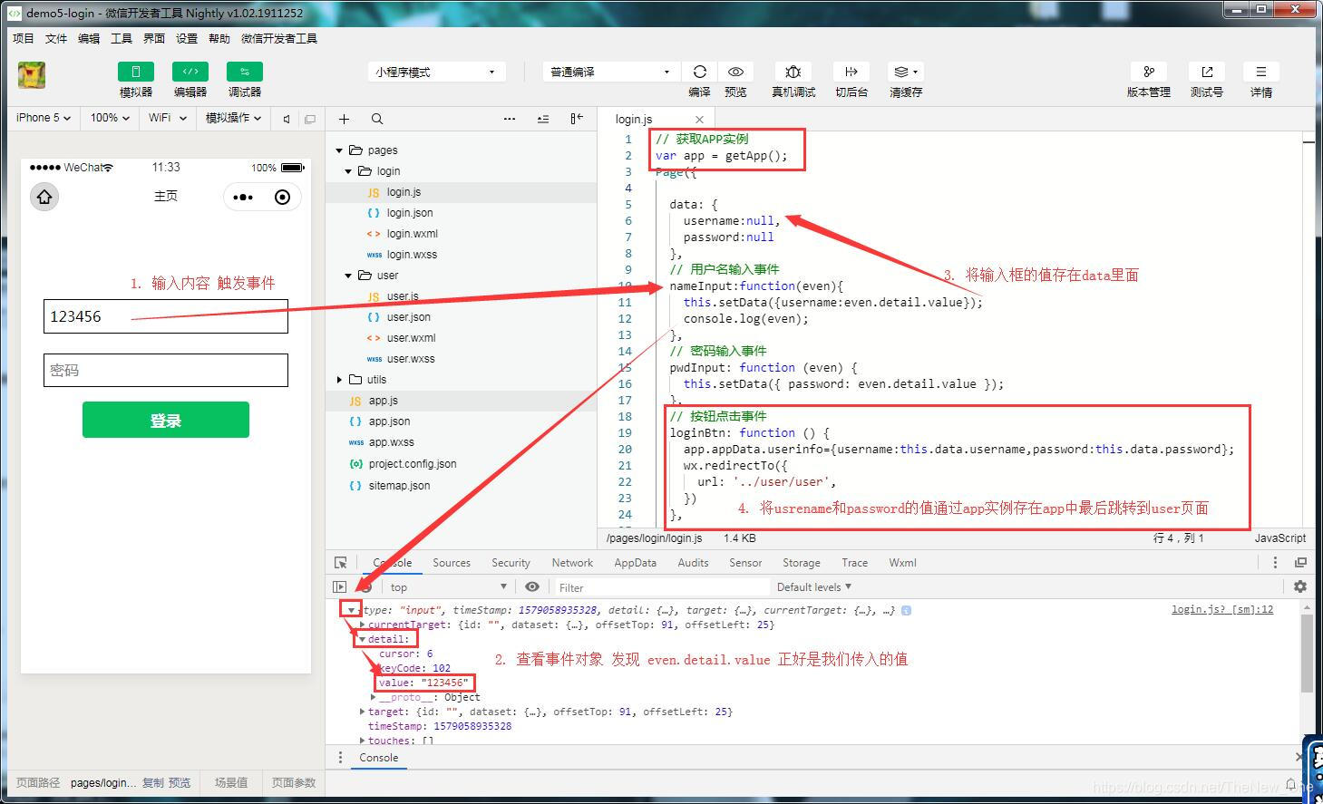Image resolution: width=1323 pixels, height=804 pixels.
Task: Collapse the pages folder
Action: tap(339, 150)
